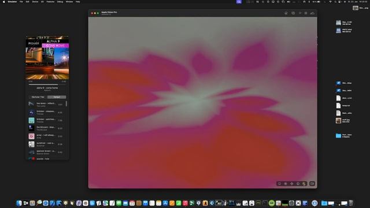
Task: Select the second camera control icon in Simulator
Action: (x=286, y=184)
